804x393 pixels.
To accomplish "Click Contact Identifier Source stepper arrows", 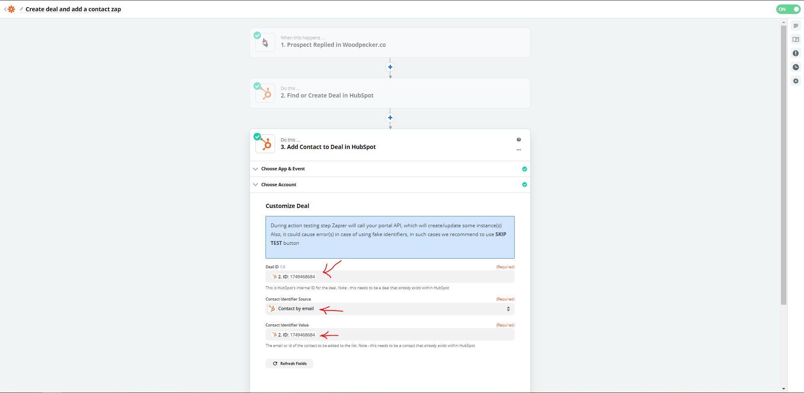I will click(508, 309).
